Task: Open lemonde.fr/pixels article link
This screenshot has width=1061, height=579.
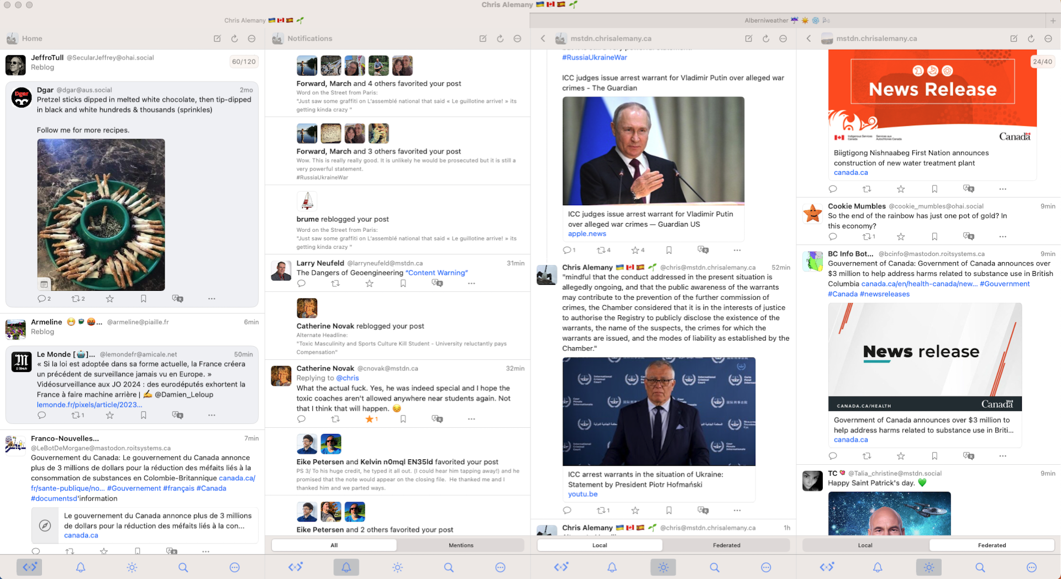Action: pyautogui.click(x=90, y=405)
